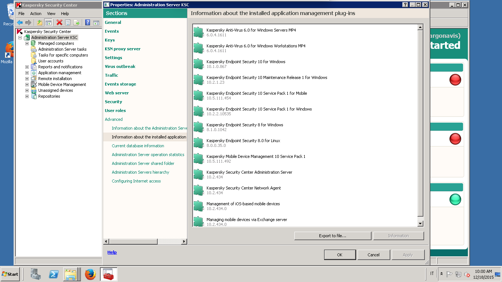The image size is (502, 282).
Task: Select the KSN proxy server section
Action: (x=122, y=49)
